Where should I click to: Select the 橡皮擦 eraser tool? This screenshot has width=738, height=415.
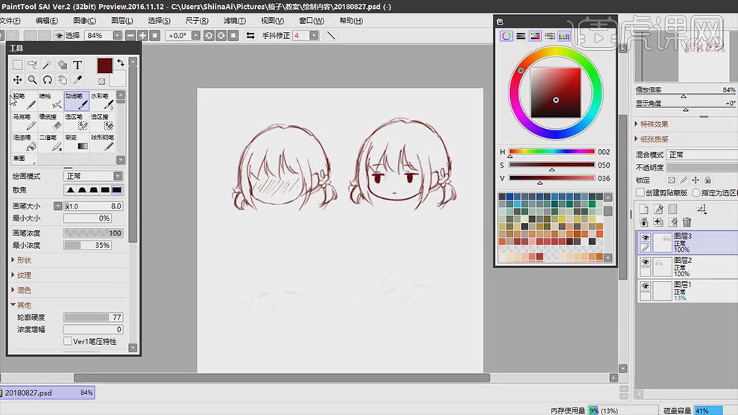pyautogui.click(x=50, y=121)
